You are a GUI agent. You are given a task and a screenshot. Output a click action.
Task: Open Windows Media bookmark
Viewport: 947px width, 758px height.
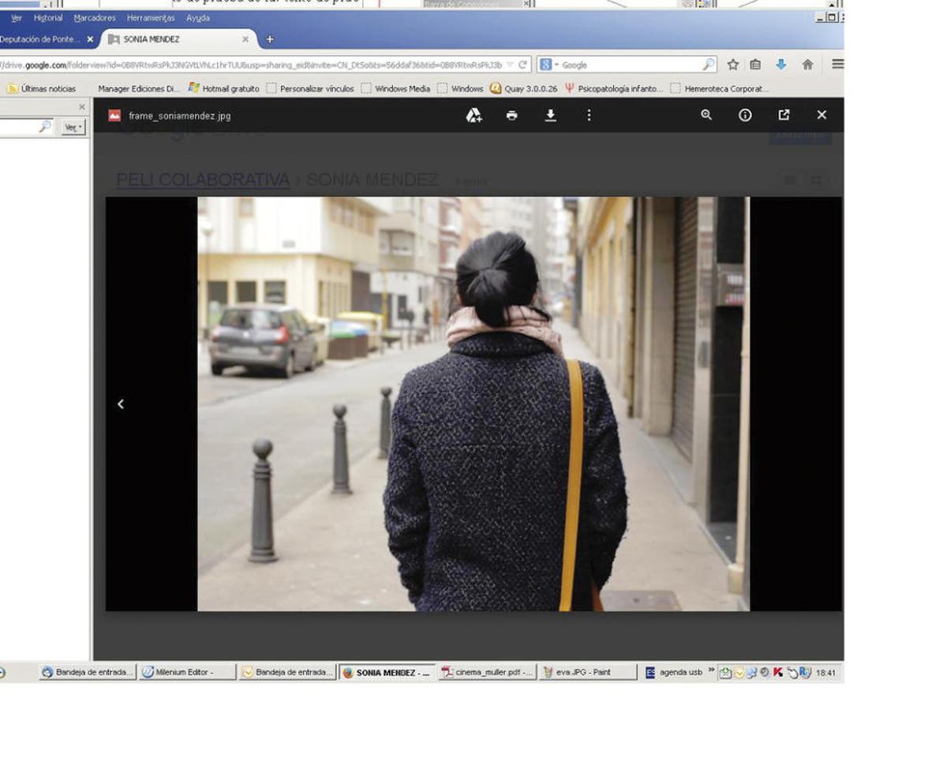pos(396,88)
